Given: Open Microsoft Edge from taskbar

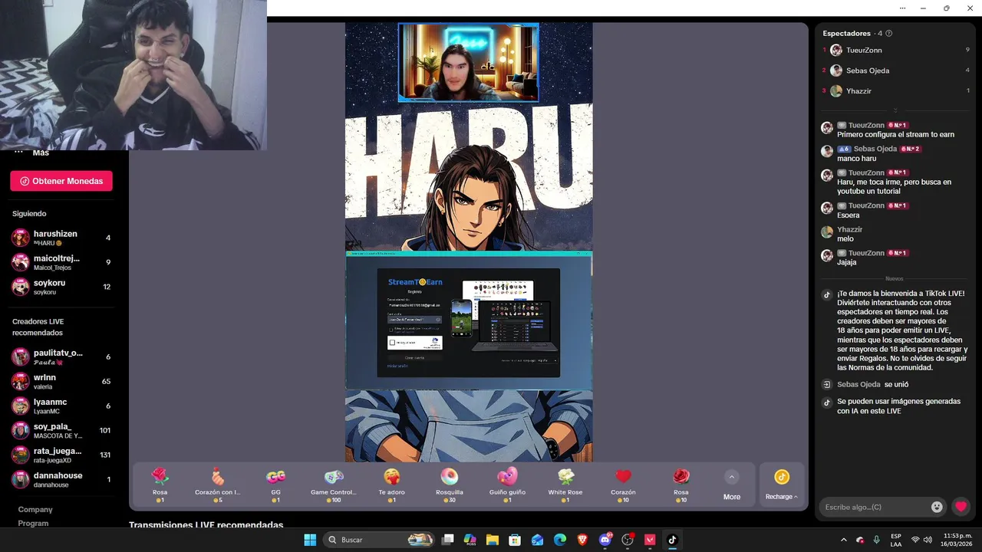Looking at the screenshot, I should pyautogui.click(x=560, y=540).
